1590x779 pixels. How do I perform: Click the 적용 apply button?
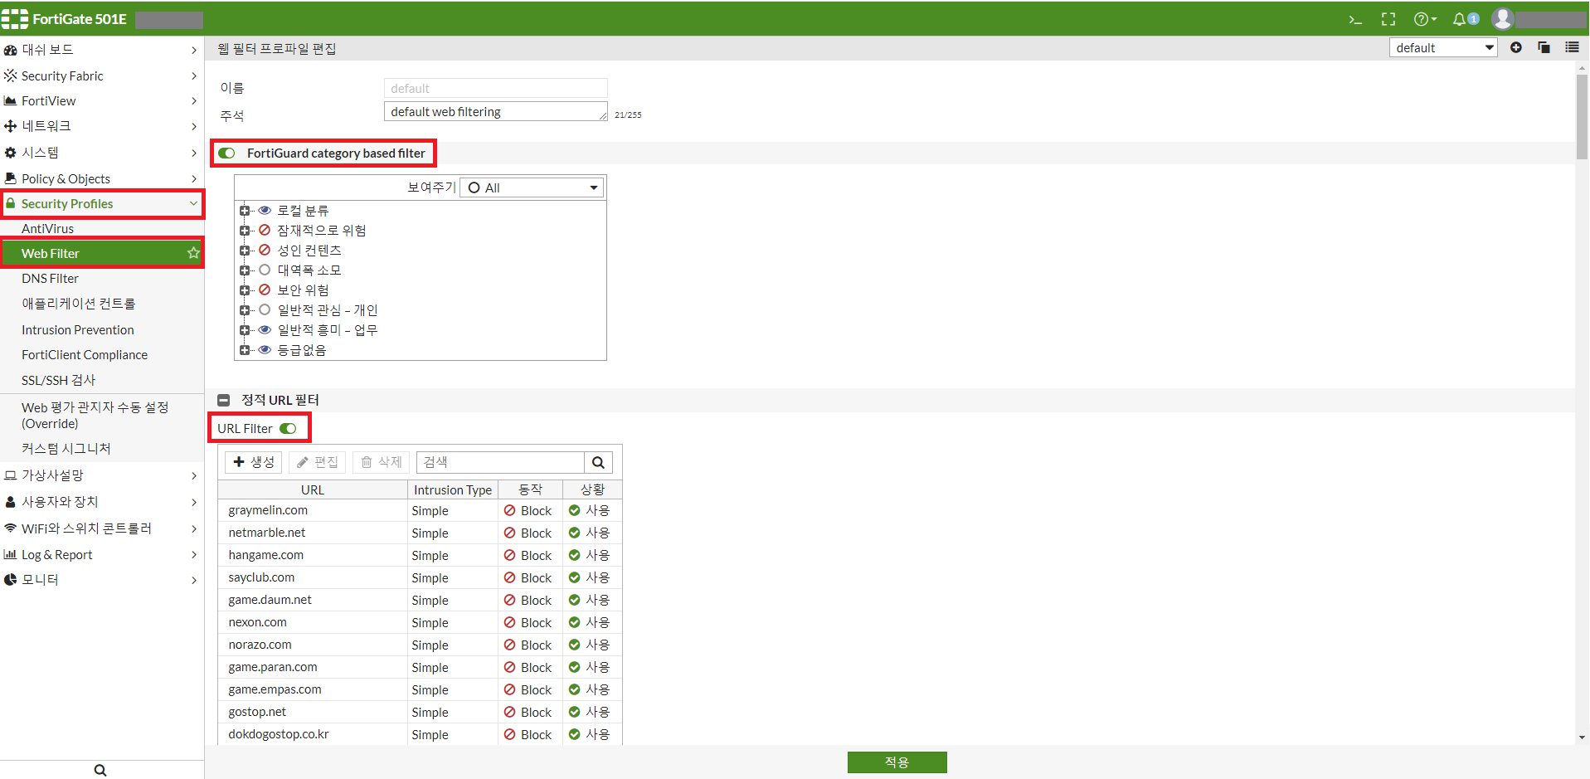(x=897, y=762)
